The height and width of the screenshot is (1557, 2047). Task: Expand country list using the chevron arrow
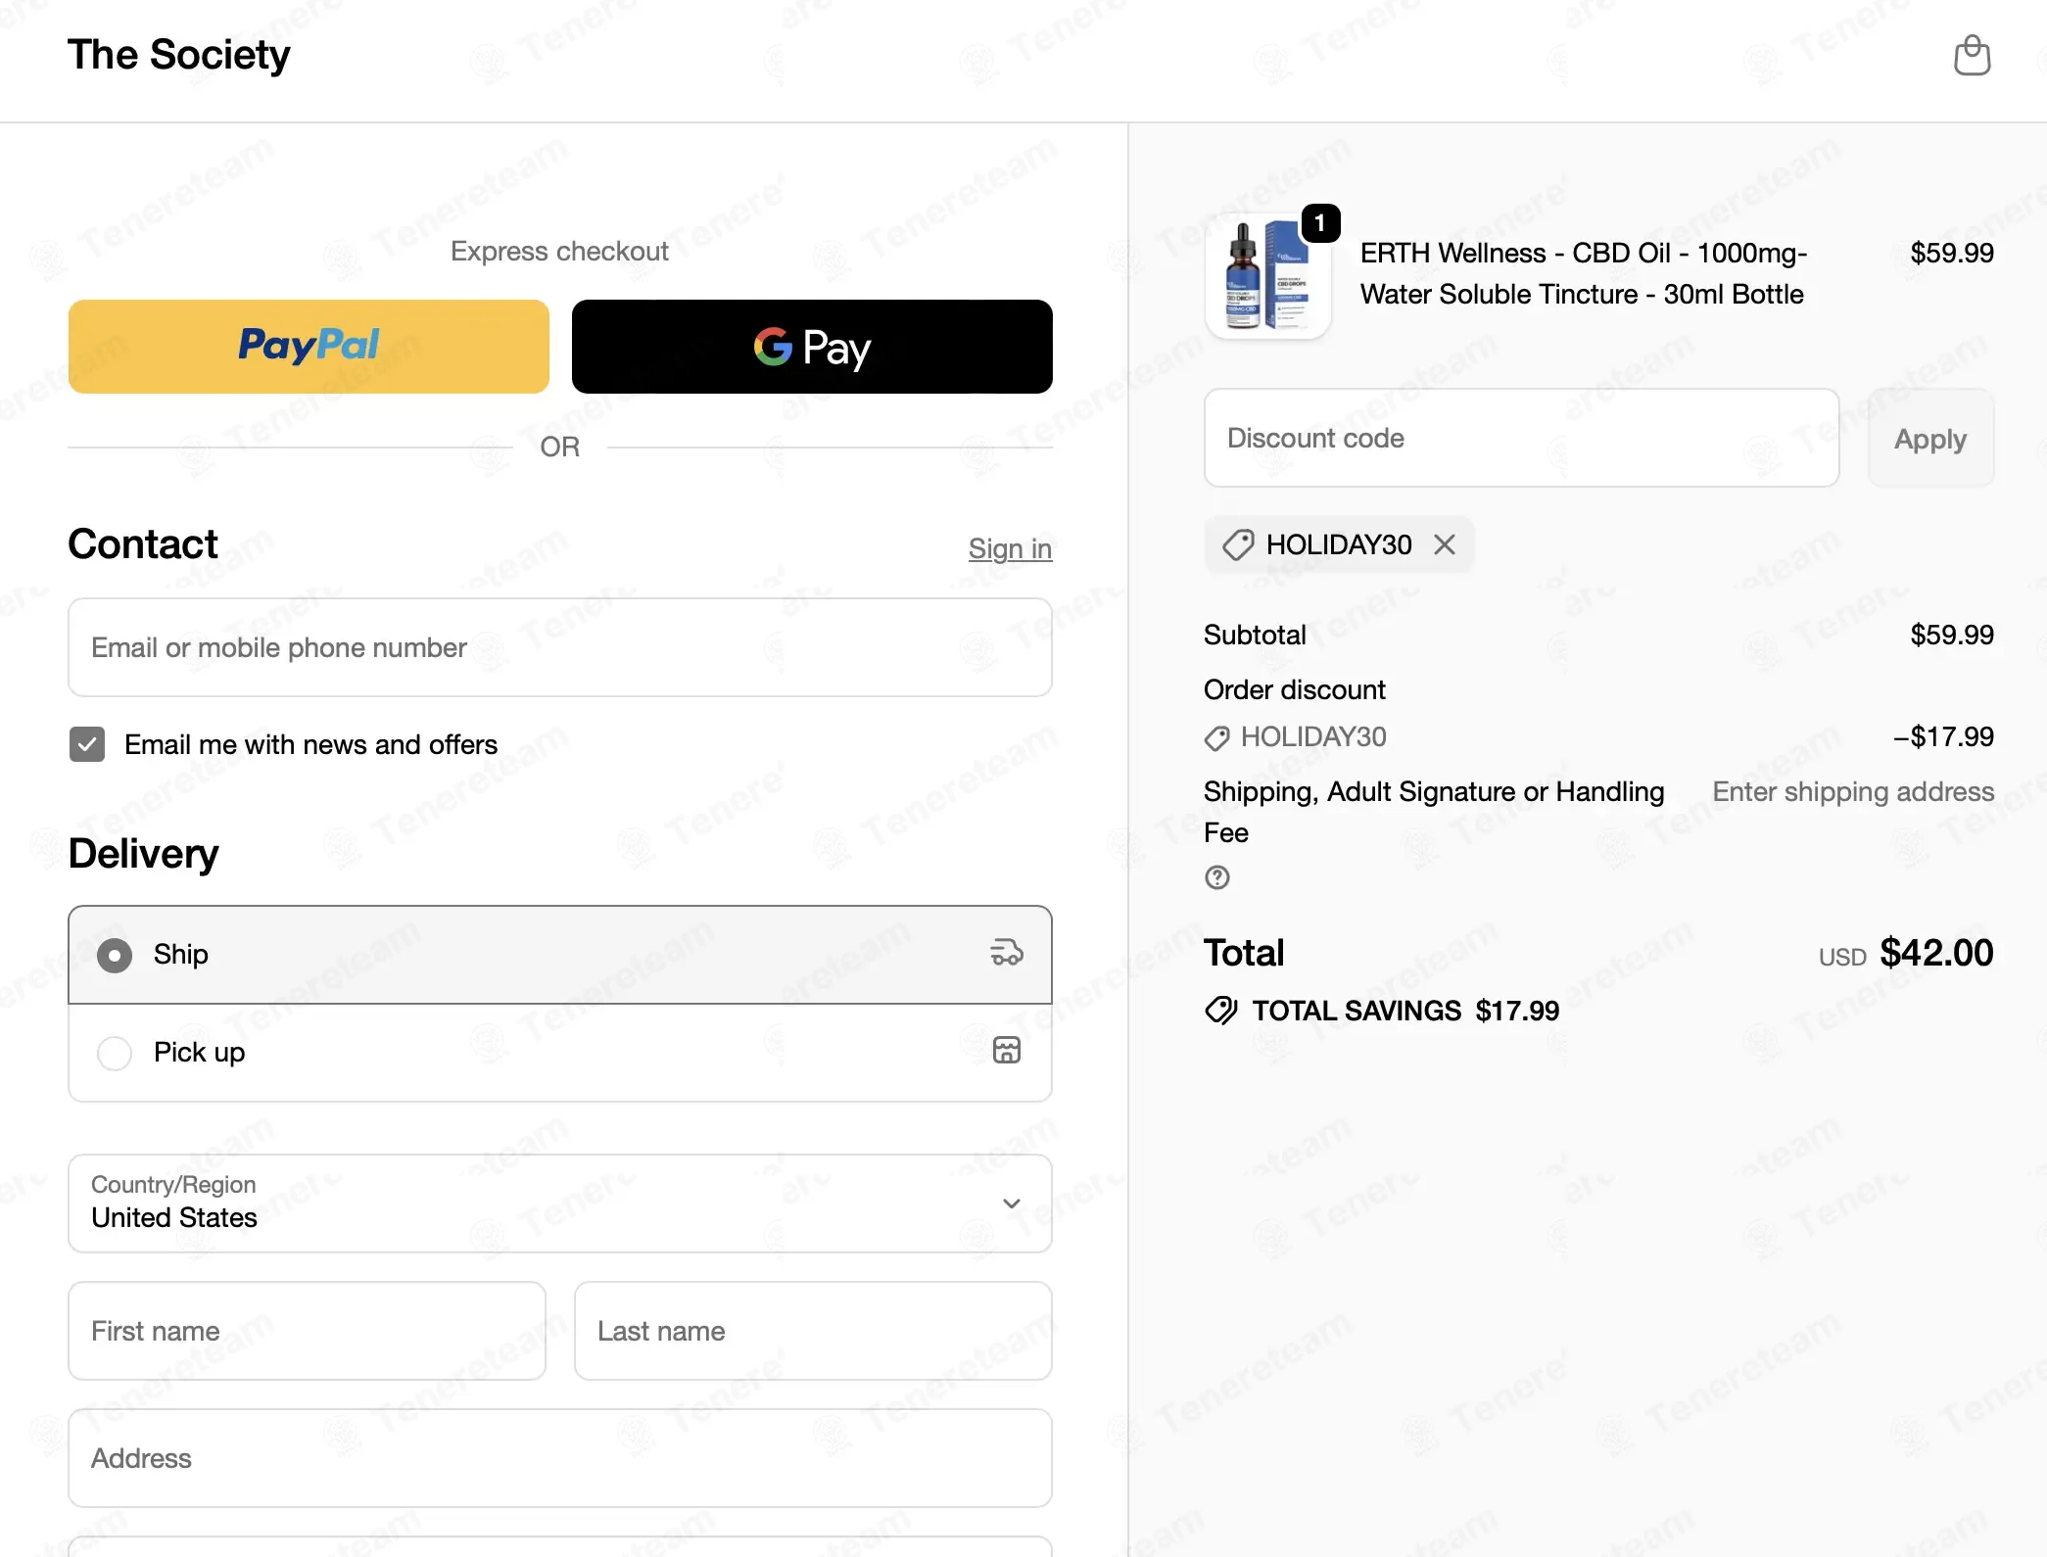1012,1203
